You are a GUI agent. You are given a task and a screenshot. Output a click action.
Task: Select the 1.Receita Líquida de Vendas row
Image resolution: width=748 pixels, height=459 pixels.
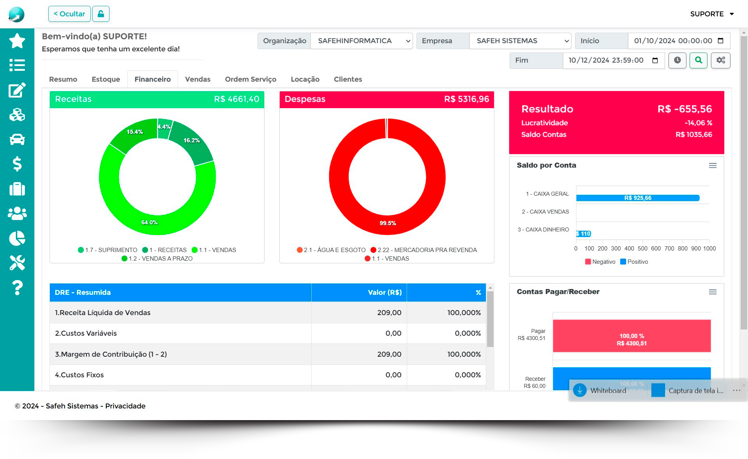(x=268, y=313)
